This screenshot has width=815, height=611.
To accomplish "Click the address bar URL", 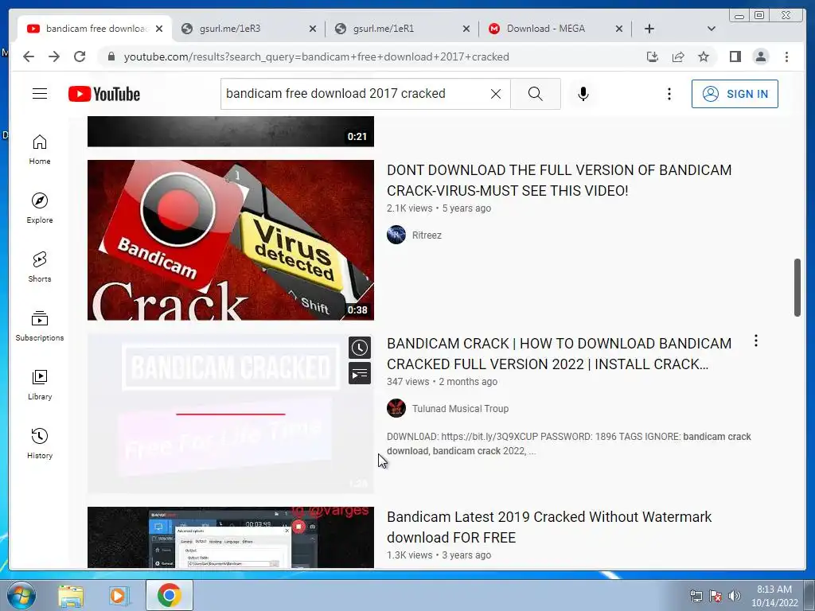I will [316, 56].
